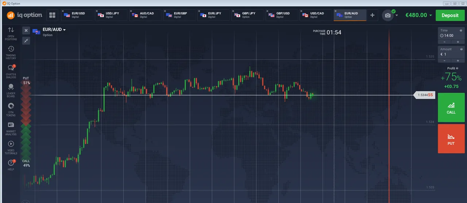Open Market Analysis sidebar item

click(11, 128)
